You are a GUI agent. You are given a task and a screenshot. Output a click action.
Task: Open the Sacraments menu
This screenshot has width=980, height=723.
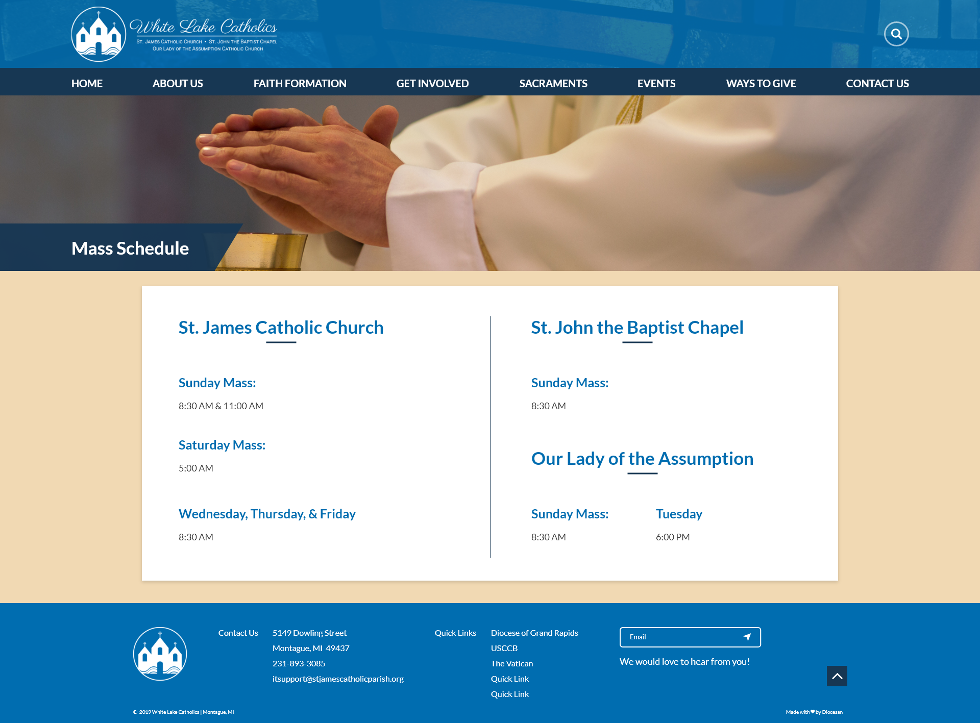point(553,83)
